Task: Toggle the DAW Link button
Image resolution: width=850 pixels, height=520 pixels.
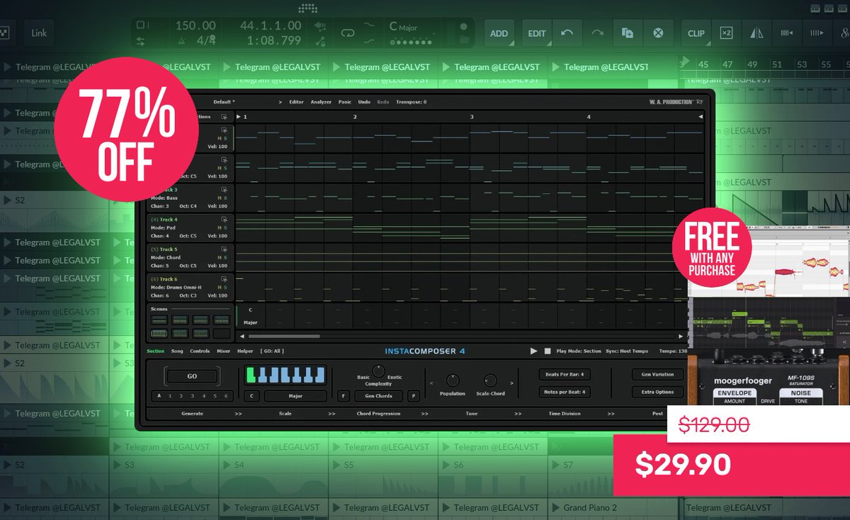Action: 39,33
